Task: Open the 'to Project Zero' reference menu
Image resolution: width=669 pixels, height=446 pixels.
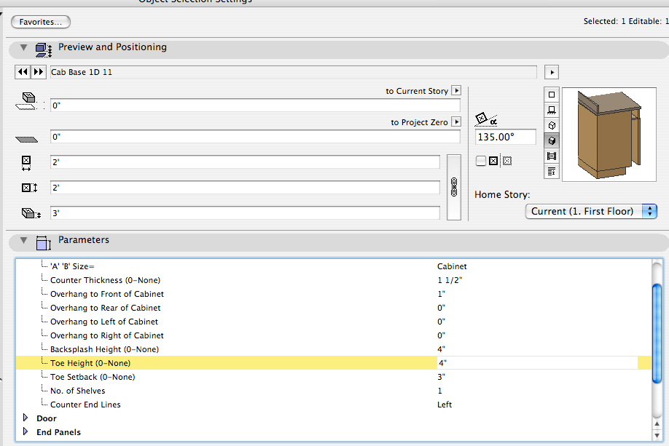Action: (456, 122)
